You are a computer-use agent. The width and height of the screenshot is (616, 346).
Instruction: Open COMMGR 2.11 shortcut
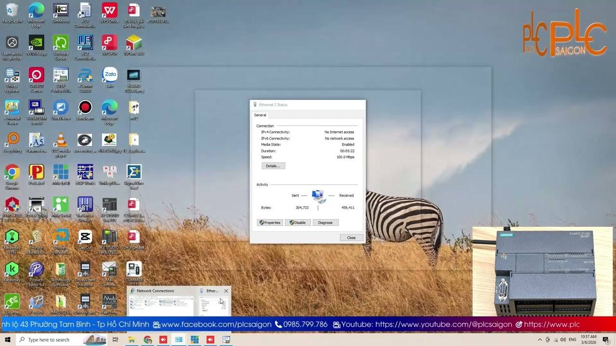click(134, 274)
